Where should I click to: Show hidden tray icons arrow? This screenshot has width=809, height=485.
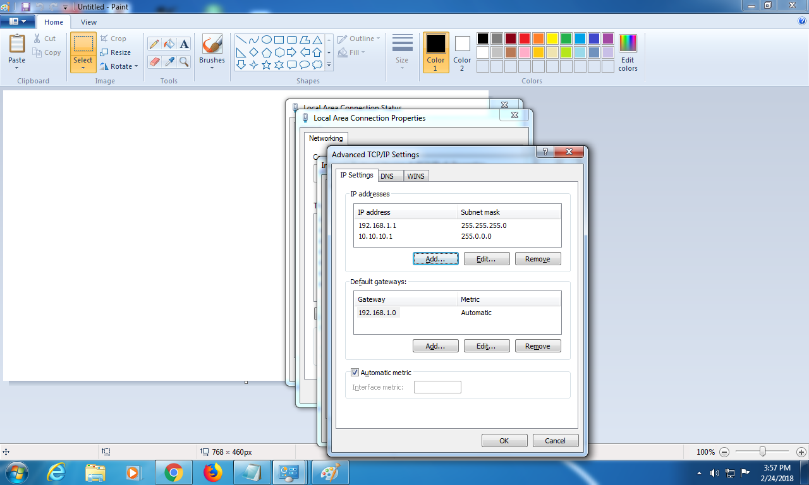(700, 473)
